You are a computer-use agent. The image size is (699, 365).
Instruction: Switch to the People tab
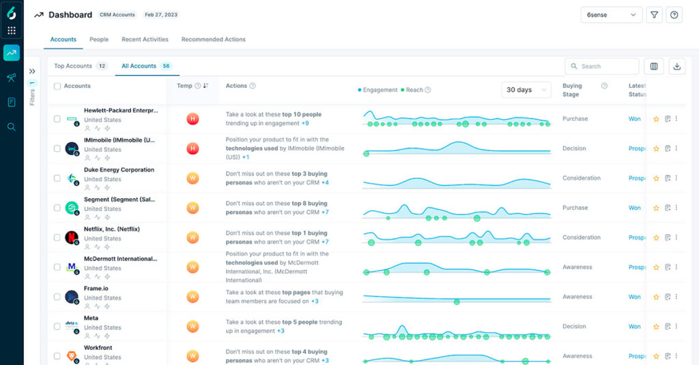pos(99,39)
